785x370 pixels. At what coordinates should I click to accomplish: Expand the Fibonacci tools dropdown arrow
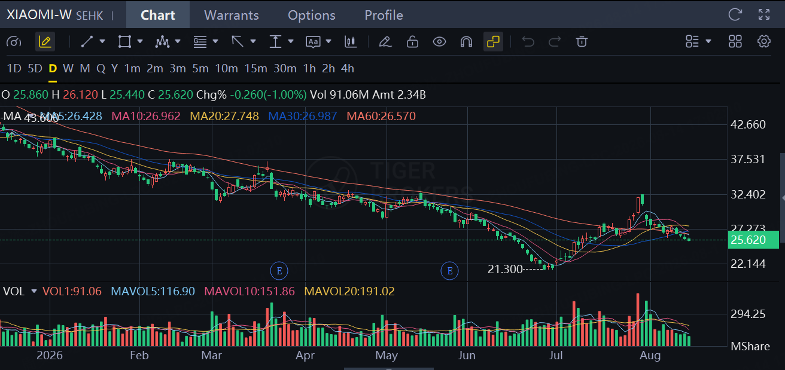click(215, 42)
